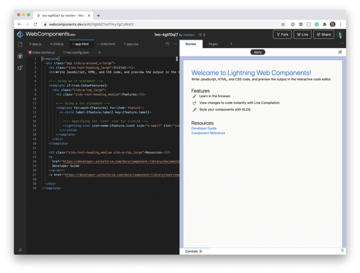This screenshot has width=360, height=273.
Task: Click the 'Developer Guide' text in code line 25
Action: (x=66, y=166)
